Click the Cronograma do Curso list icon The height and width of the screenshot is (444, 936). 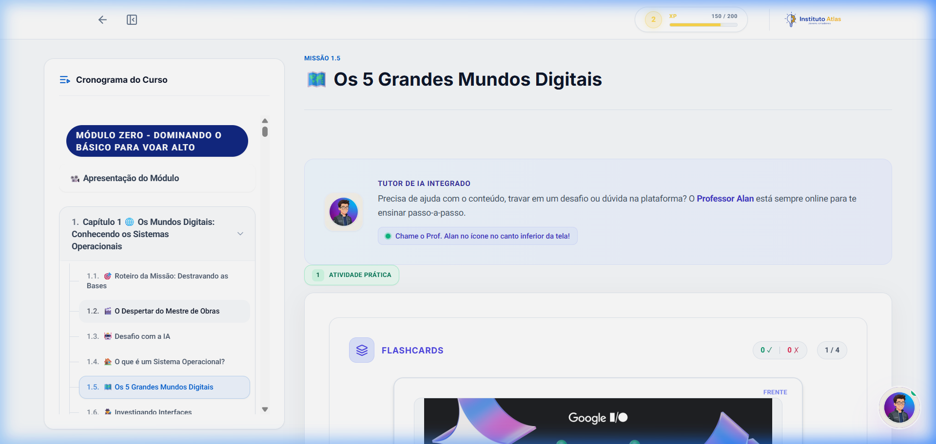point(65,80)
